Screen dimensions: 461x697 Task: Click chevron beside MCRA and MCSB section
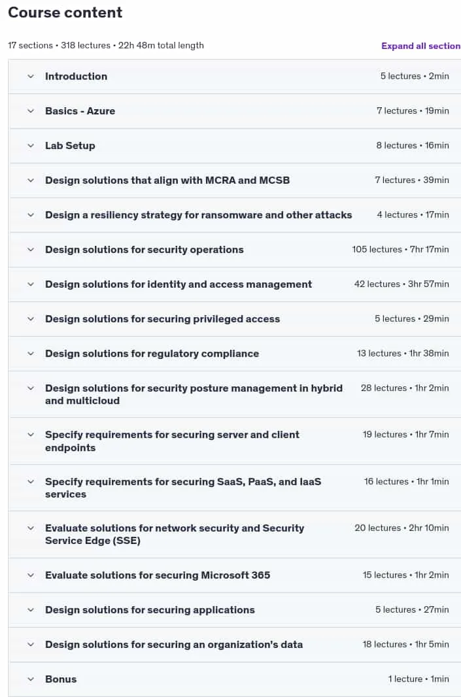click(31, 180)
